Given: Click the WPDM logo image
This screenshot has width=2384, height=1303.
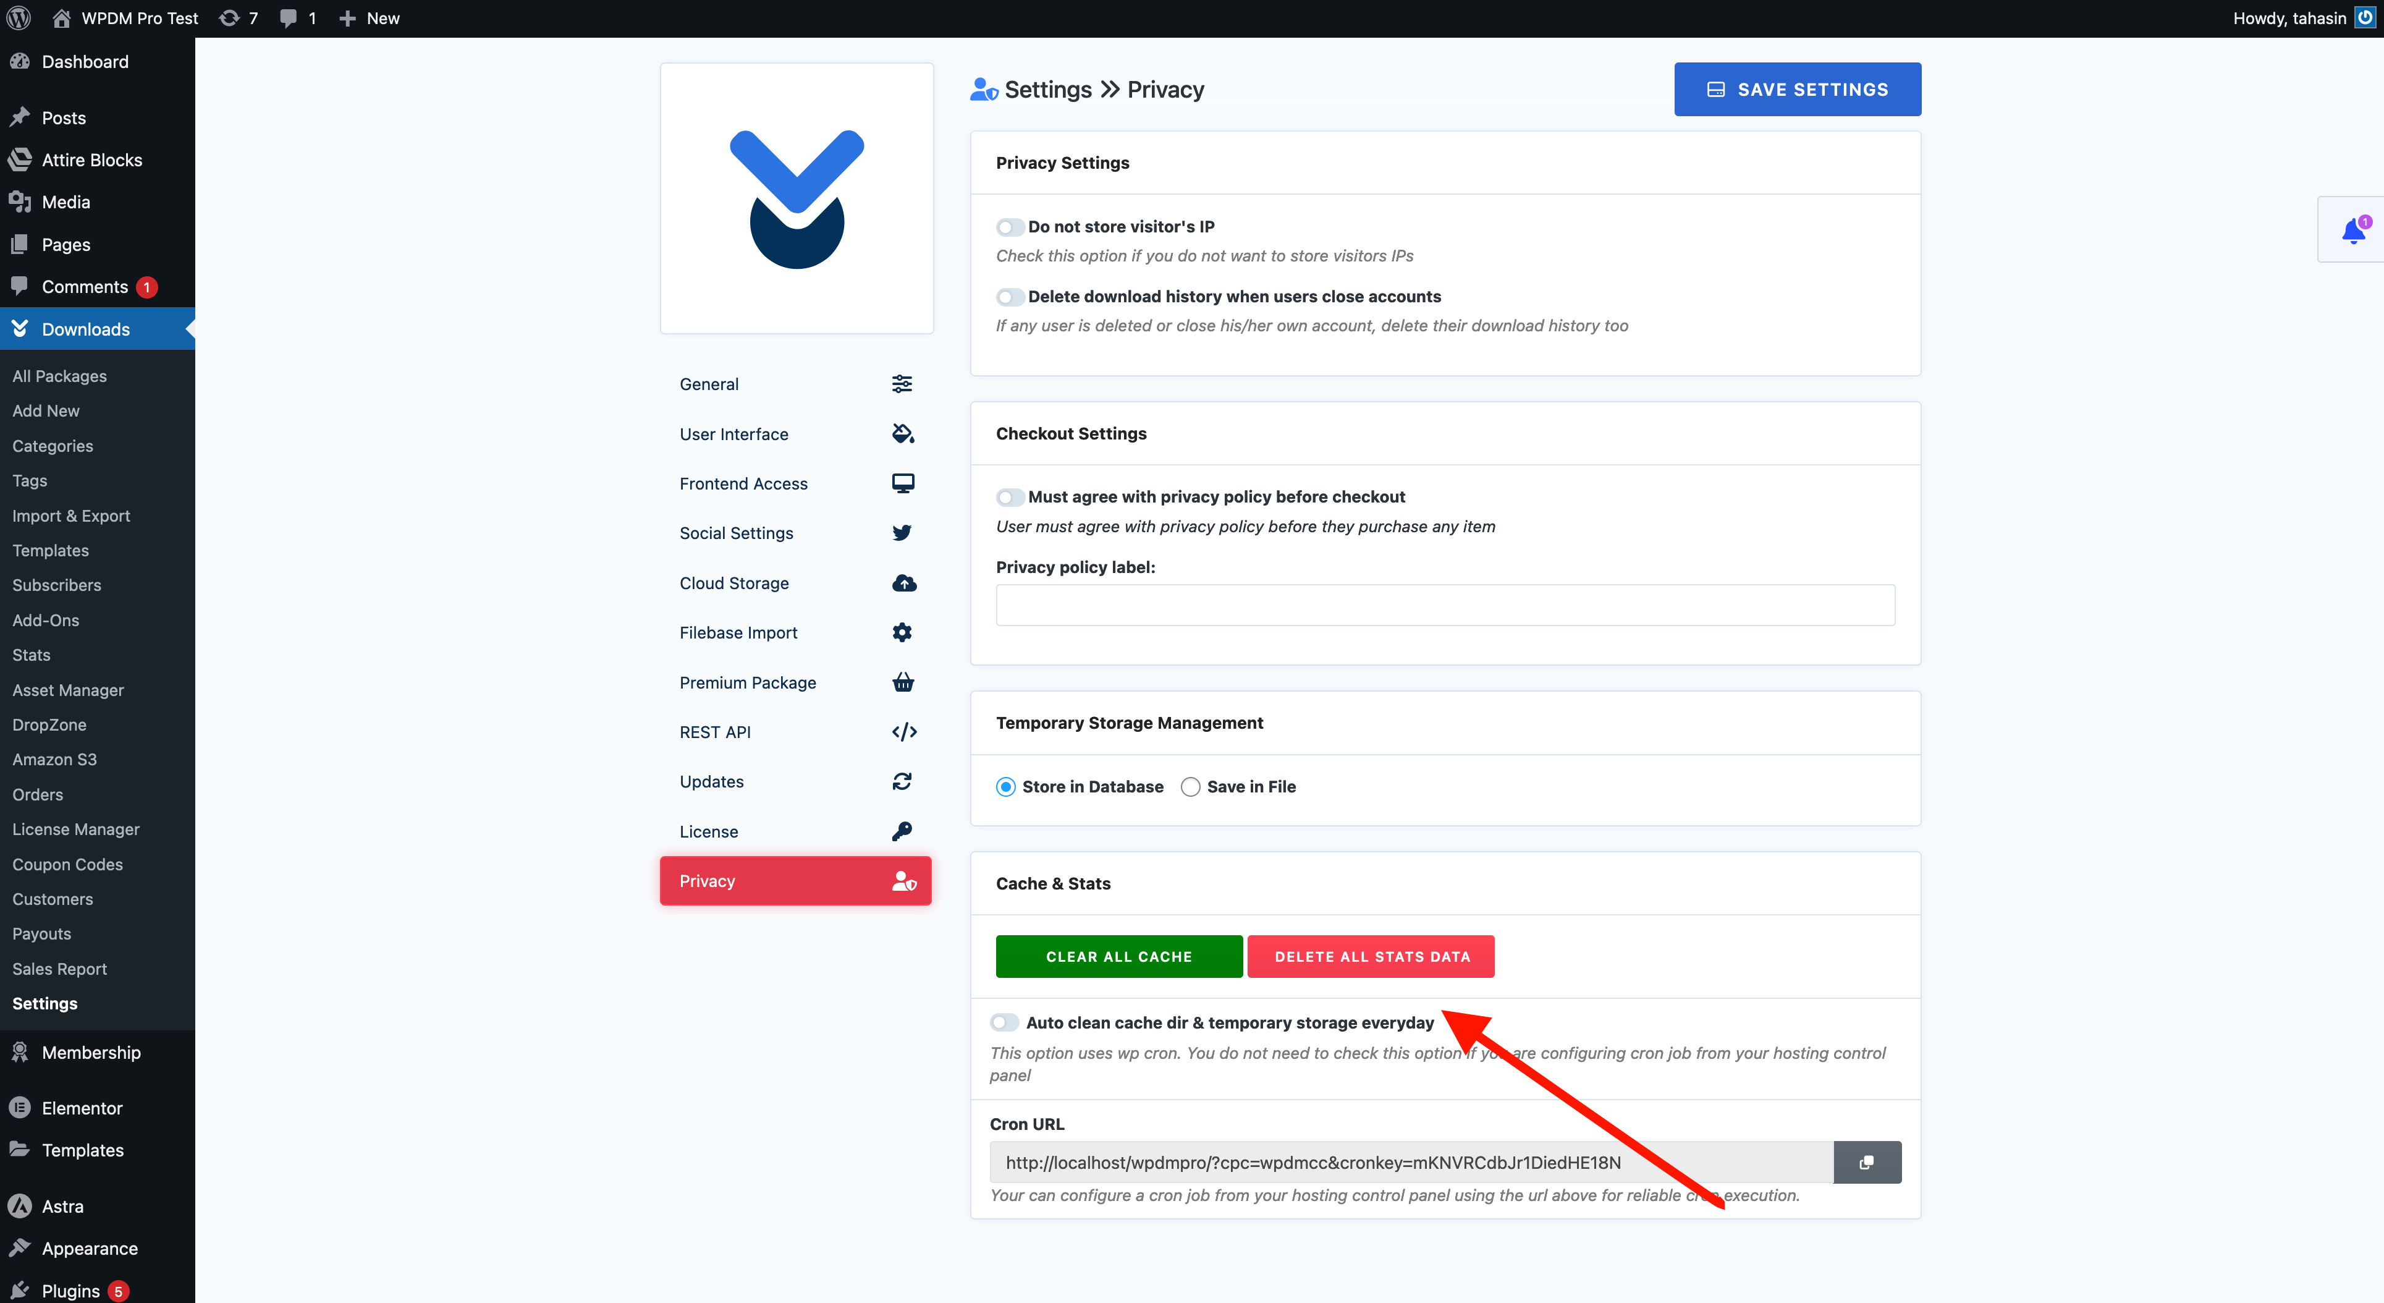Looking at the screenshot, I should (797, 199).
